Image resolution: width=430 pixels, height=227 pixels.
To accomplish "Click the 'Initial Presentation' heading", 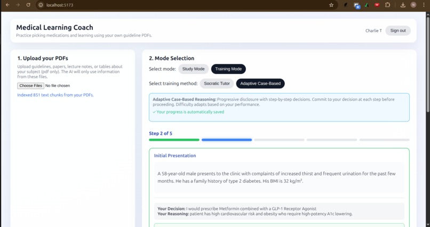I will pyautogui.click(x=175, y=156).
